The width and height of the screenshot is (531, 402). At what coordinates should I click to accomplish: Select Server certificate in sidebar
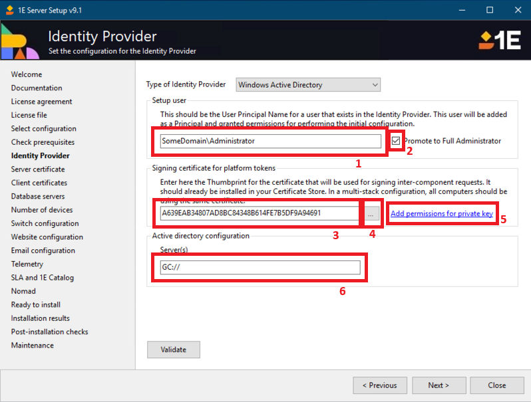[x=38, y=169]
